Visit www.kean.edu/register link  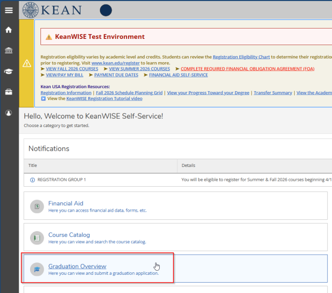116,63
